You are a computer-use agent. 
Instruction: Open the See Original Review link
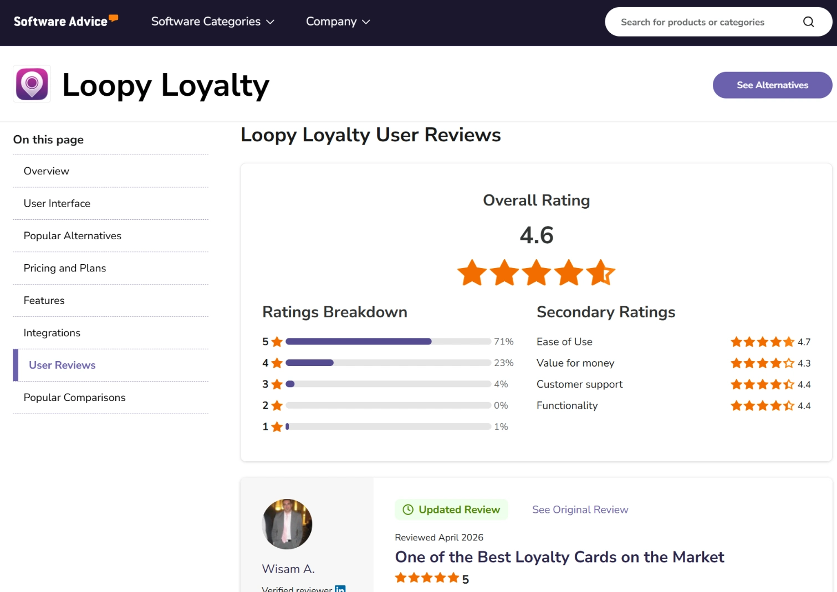pos(580,509)
